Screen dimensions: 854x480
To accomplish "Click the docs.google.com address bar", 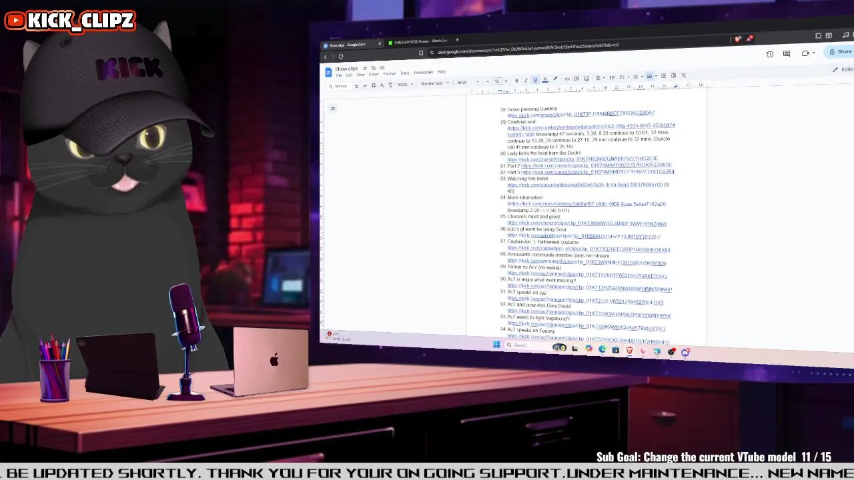I will (x=527, y=49).
